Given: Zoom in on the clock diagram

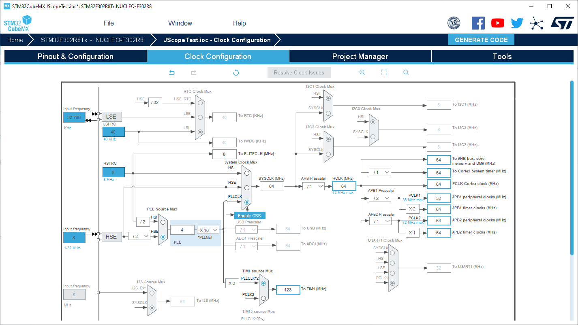Looking at the screenshot, I should (362, 72).
